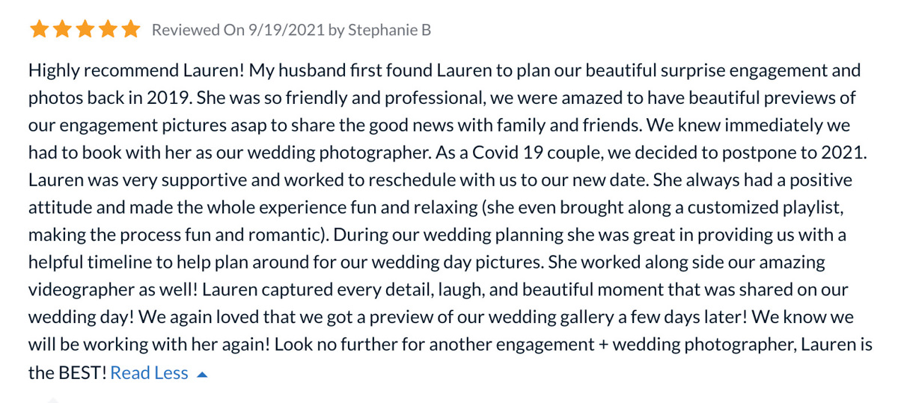Screen dimensions: 898x403
Task: Click the review date 9/19/2021
Action: pos(287,30)
